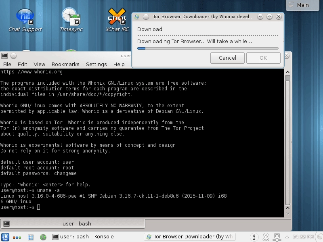
Task: Open the Konsole File menu
Action: click(x=7, y=65)
